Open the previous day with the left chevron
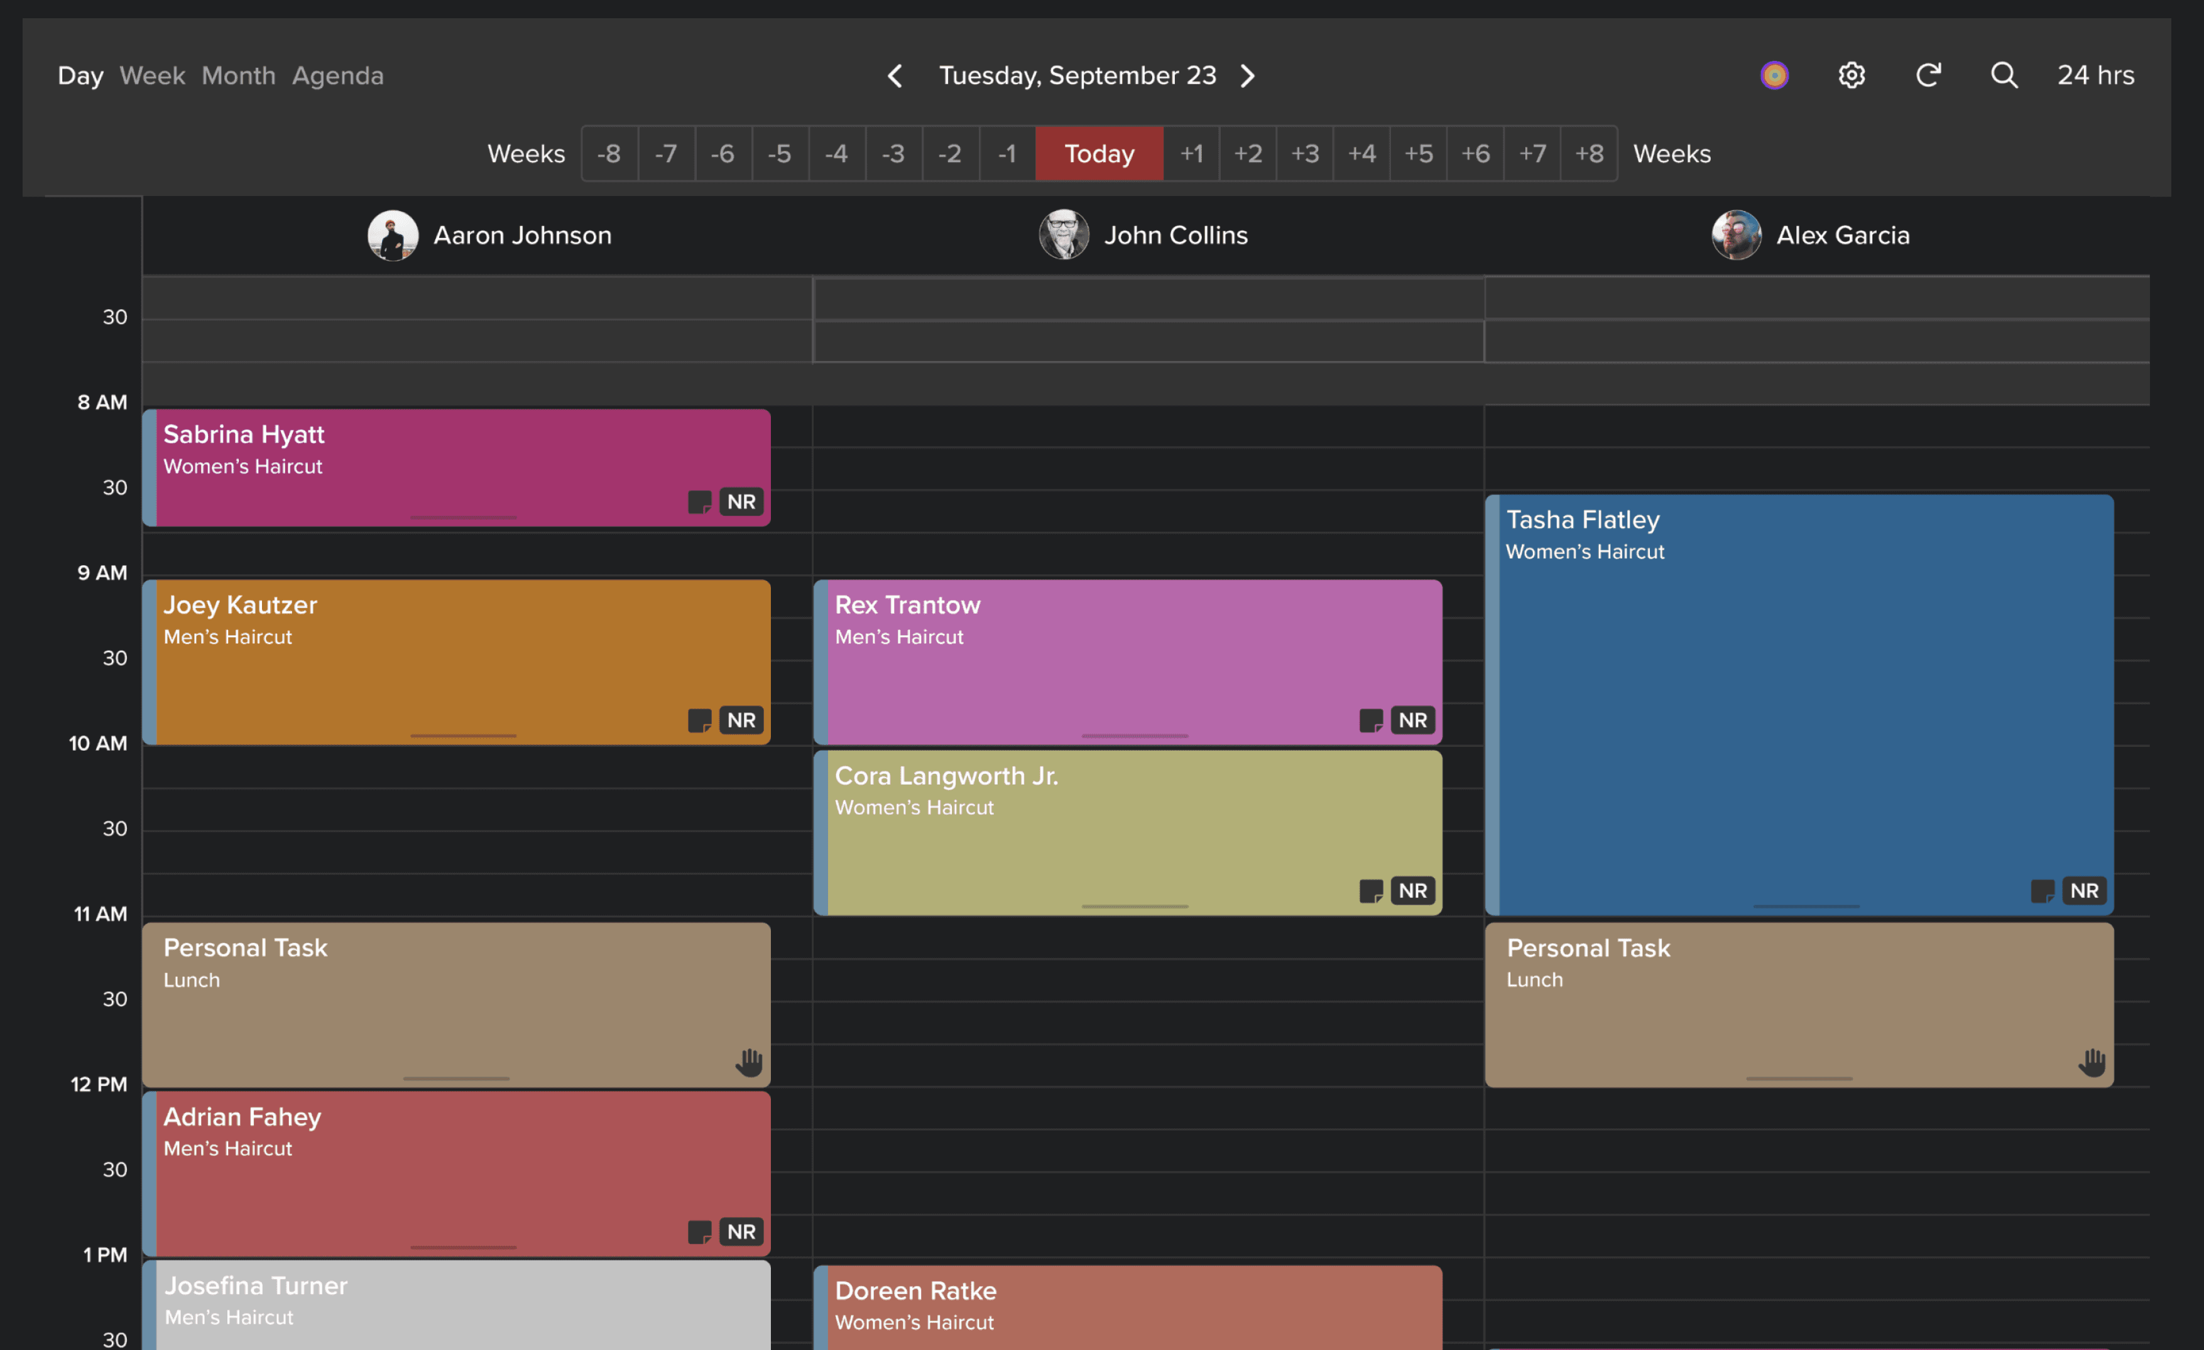The image size is (2204, 1350). [x=895, y=75]
